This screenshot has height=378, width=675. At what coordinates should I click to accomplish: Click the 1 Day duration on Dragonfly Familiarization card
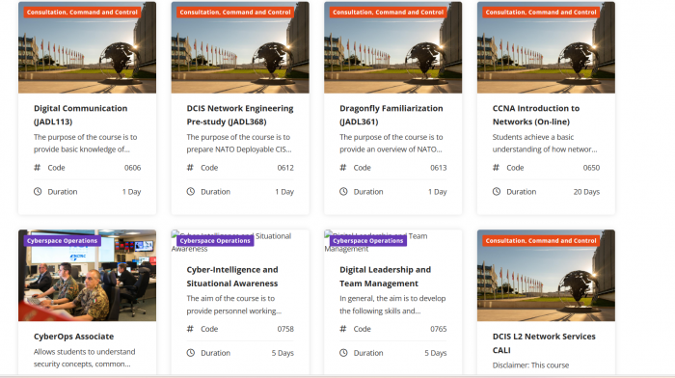coord(437,192)
